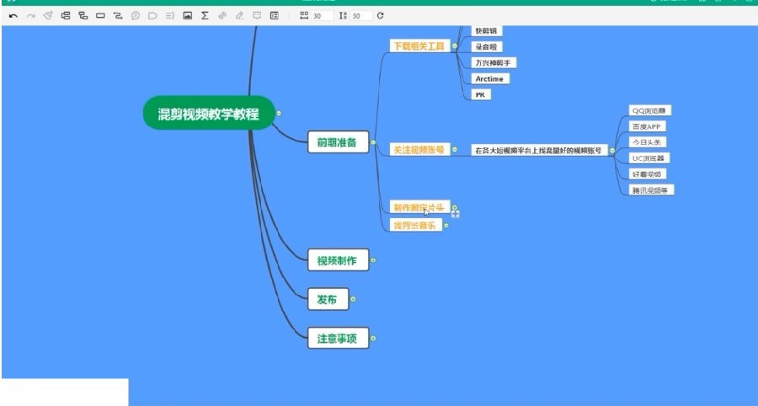Expand the 发布 branch
Screen dimensions: 758x406
(353, 299)
